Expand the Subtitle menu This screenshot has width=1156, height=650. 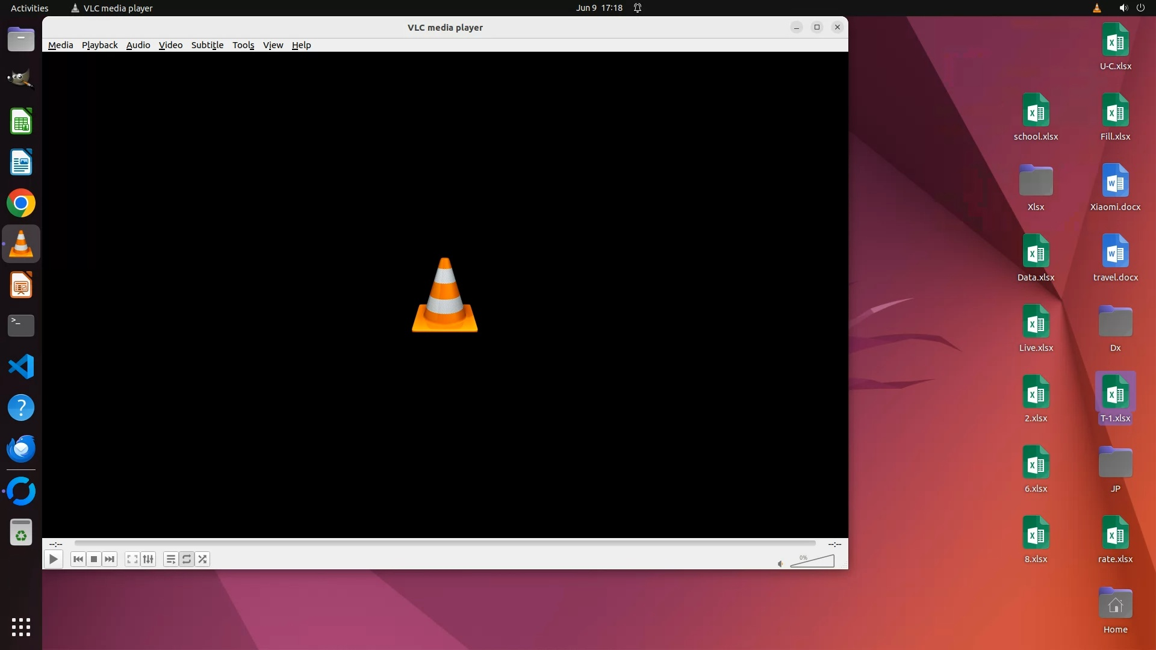coord(207,45)
